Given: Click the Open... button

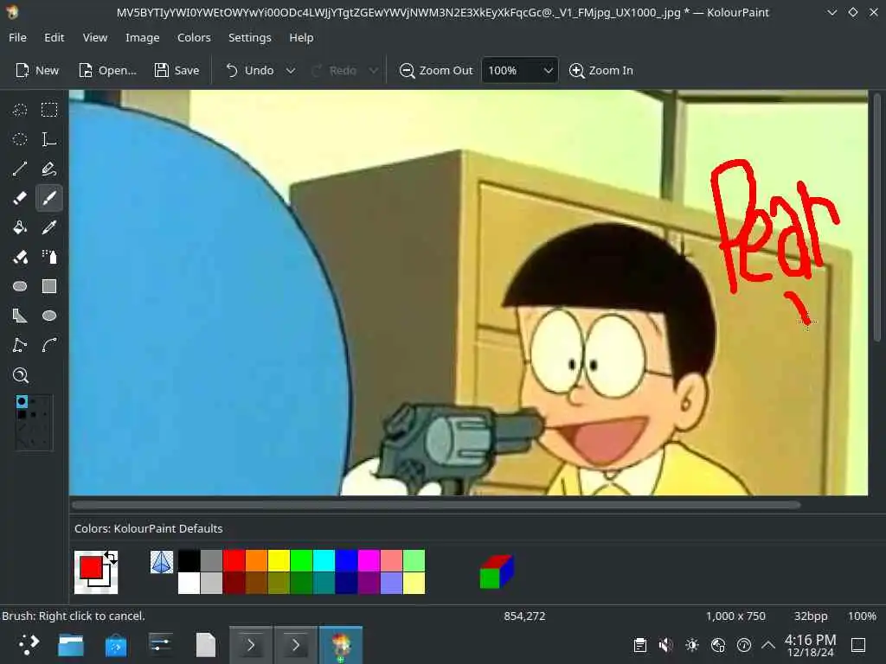Looking at the screenshot, I should pos(108,71).
